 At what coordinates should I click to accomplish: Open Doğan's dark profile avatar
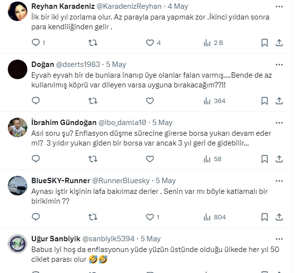[x=18, y=69]
